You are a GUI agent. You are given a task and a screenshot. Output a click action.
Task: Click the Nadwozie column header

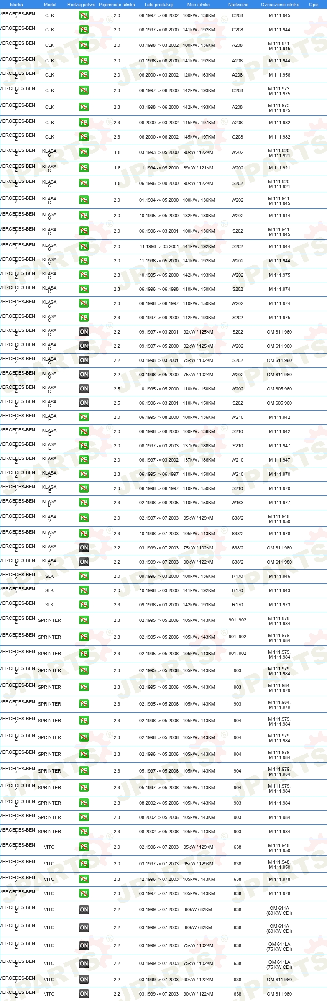238,5
